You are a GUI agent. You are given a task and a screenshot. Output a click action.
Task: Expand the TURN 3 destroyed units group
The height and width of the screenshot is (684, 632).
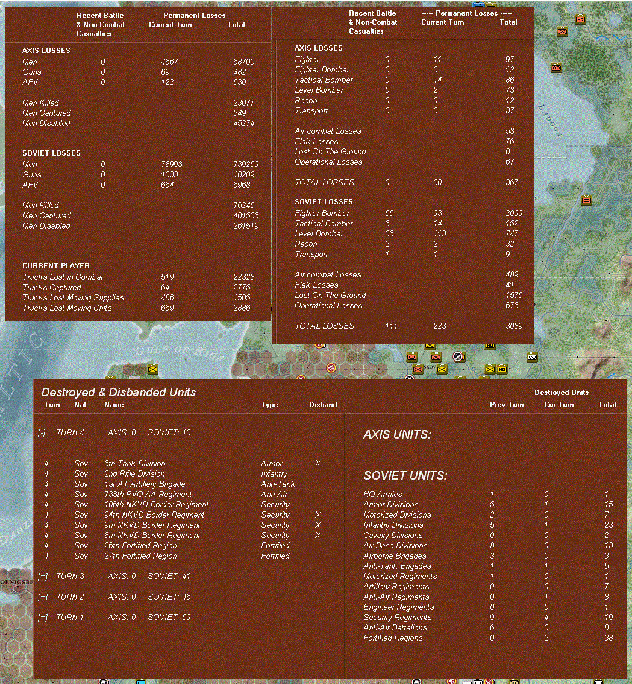coord(42,577)
